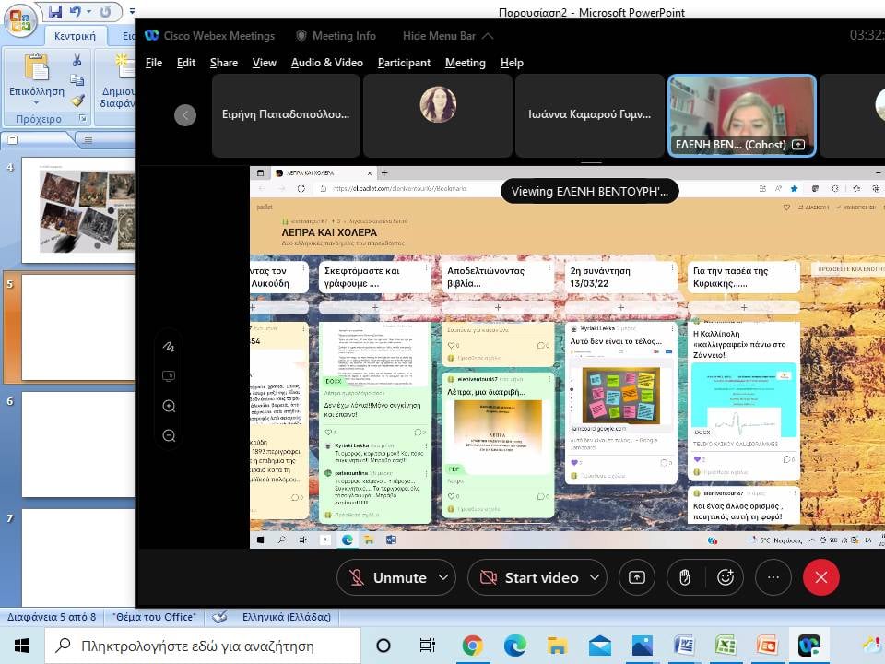The width and height of the screenshot is (885, 664).
Task: Open the Participant menu
Action: [404, 63]
